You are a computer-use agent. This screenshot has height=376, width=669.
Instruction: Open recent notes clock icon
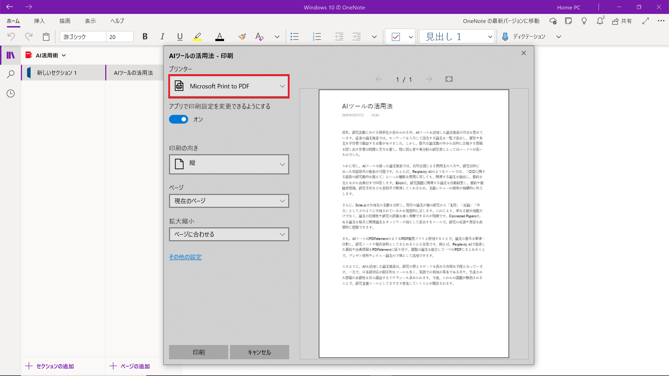11,93
